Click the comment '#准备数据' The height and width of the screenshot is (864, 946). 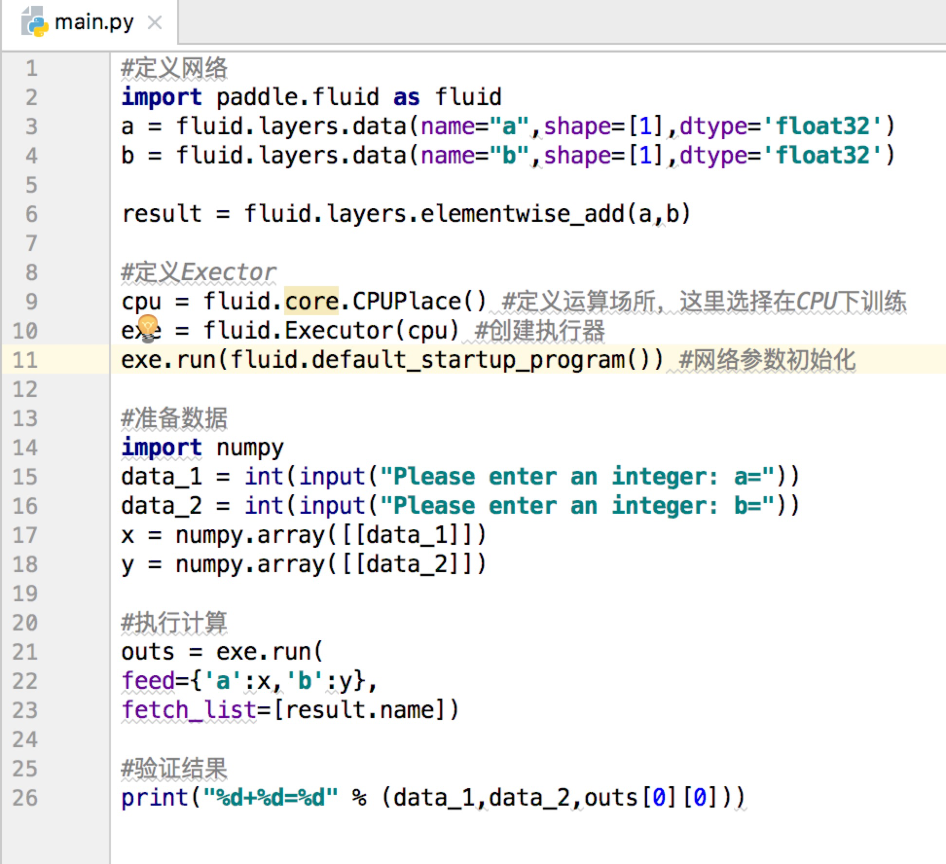click(x=174, y=418)
